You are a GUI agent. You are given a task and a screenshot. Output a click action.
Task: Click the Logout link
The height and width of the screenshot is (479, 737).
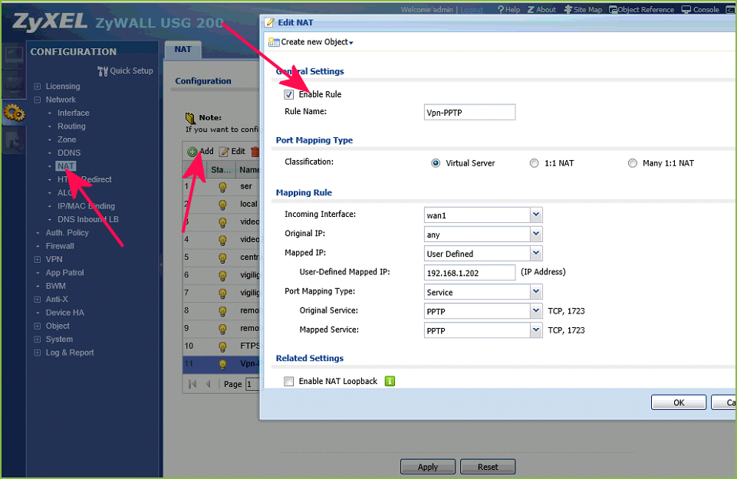pyautogui.click(x=472, y=10)
